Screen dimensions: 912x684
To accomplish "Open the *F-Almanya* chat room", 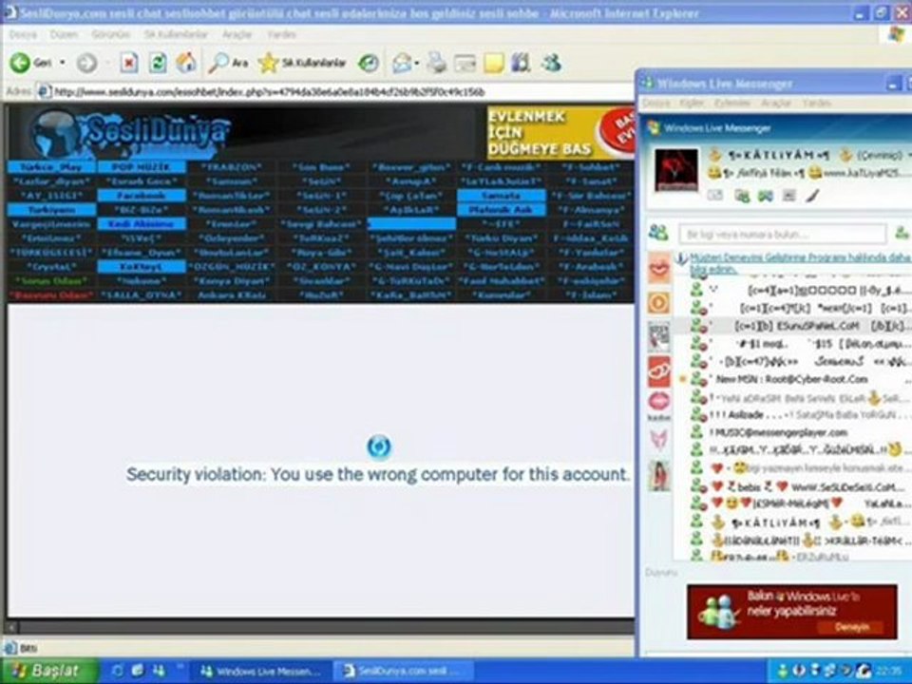I will 591,210.
